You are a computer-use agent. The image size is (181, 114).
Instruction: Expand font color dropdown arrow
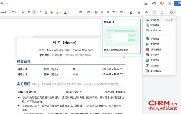click(x=68, y=12)
